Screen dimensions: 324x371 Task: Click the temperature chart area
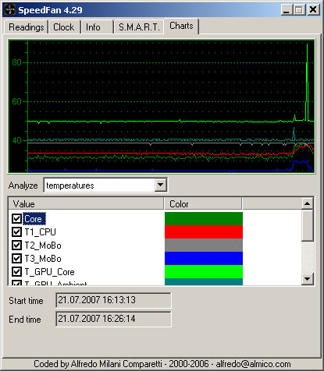point(162,106)
